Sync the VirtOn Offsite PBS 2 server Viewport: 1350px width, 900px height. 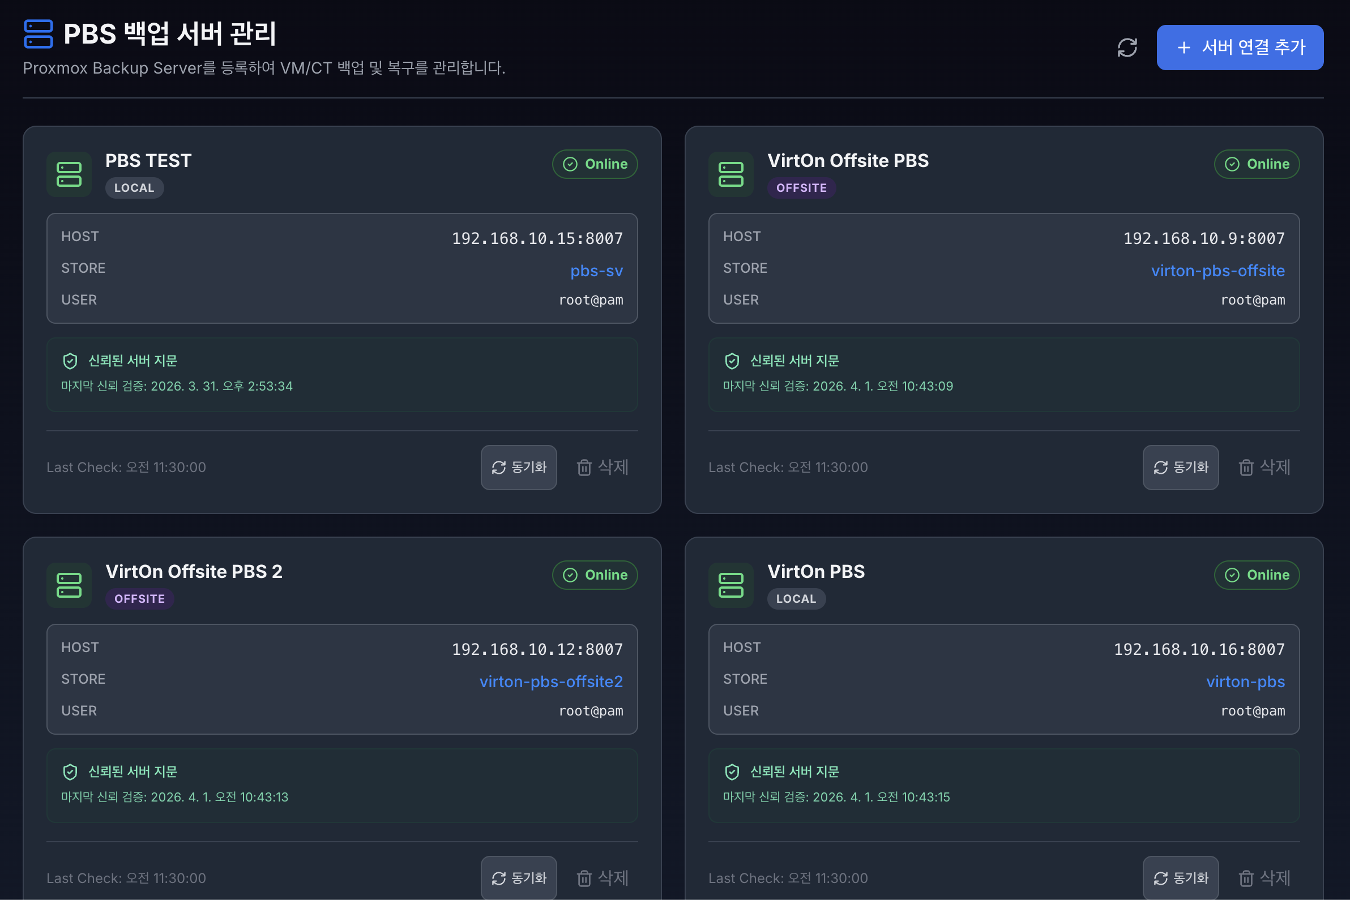519,877
